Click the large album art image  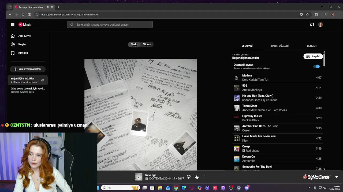coord(141,115)
